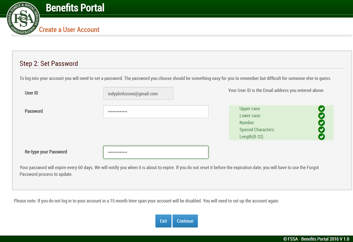Click the Lower case green checkmark icon

click(x=322, y=116)
